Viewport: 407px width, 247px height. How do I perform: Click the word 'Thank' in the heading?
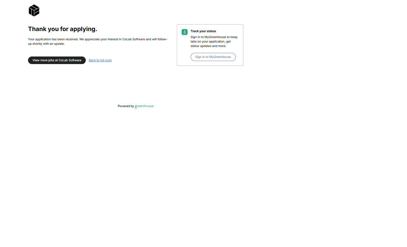[37, 29]
